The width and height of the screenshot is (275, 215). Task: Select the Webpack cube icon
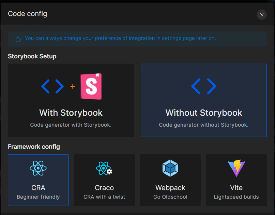tap(170, 168)
